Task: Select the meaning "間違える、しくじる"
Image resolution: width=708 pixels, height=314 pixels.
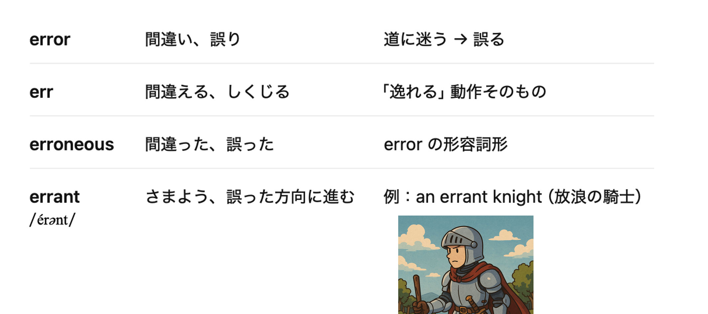Action: click(x=217, y=92)
